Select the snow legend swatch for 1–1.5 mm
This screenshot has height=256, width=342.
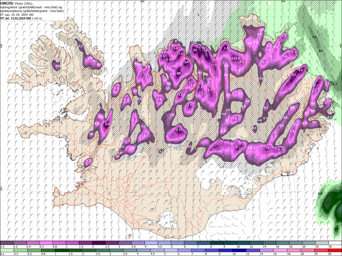point(72,243)
